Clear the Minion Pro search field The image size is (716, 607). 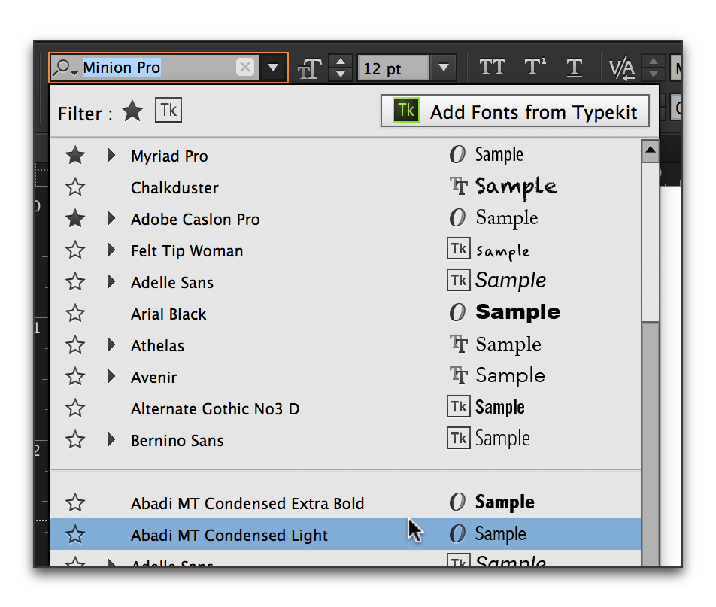[x=245, y=68]
